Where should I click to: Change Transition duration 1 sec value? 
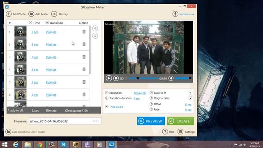point(137,99)
